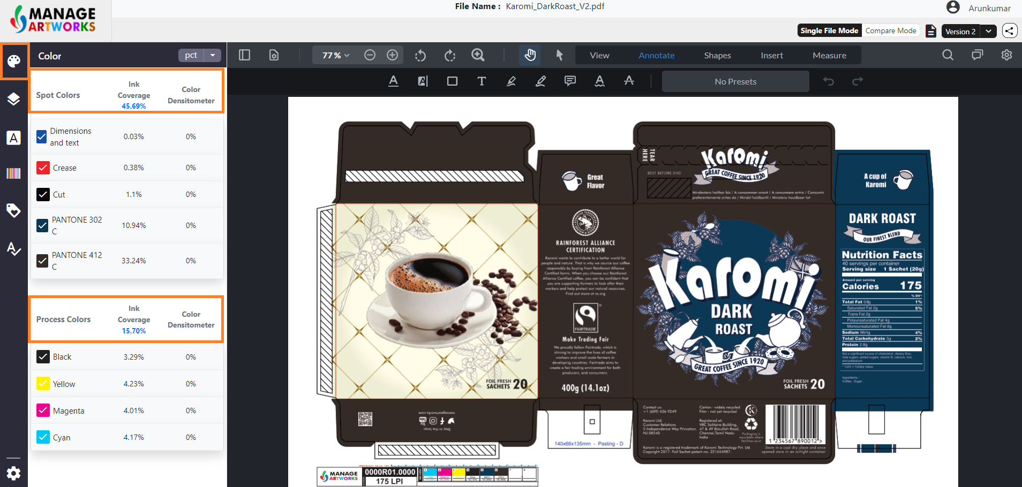
Task: Toggle the Black process color checkbox
Action: point(43,356)
